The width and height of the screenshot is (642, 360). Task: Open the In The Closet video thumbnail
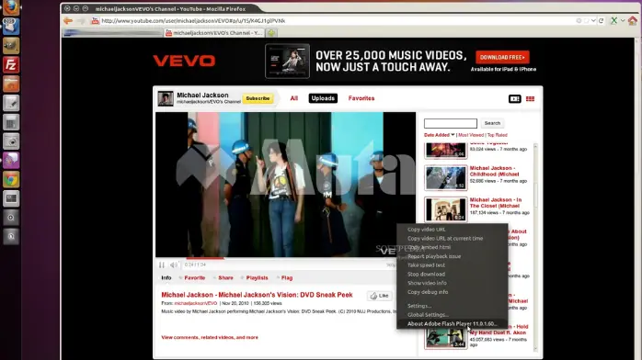point(445,209)
